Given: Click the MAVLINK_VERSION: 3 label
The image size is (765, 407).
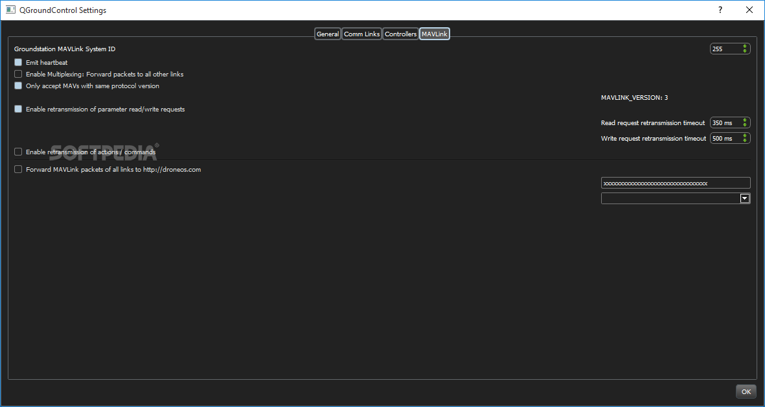Looking at the screenshot, I should [x=634, y=98].
